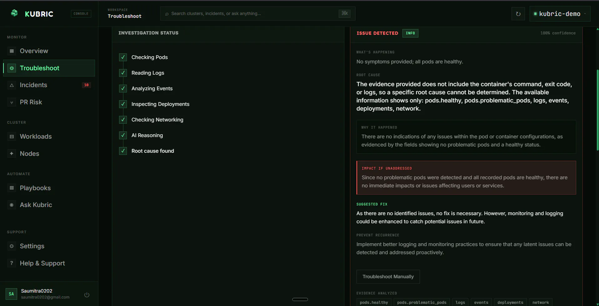Toggle the Inspecting Deployments checkbox
Viewport: 599px width, 306px height.
123,104
